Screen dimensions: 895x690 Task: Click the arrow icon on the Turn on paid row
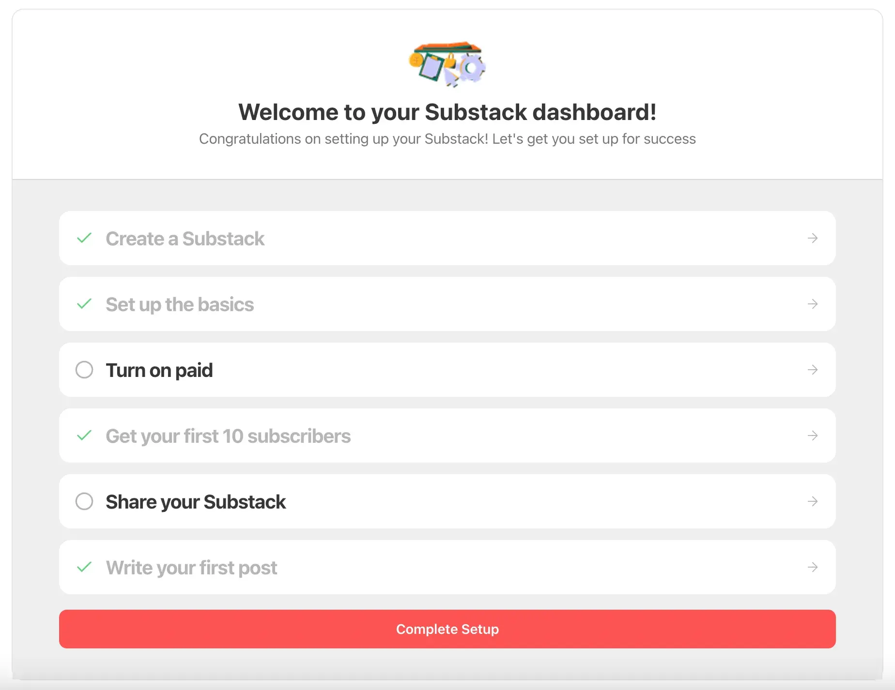(x=813, y=370)
